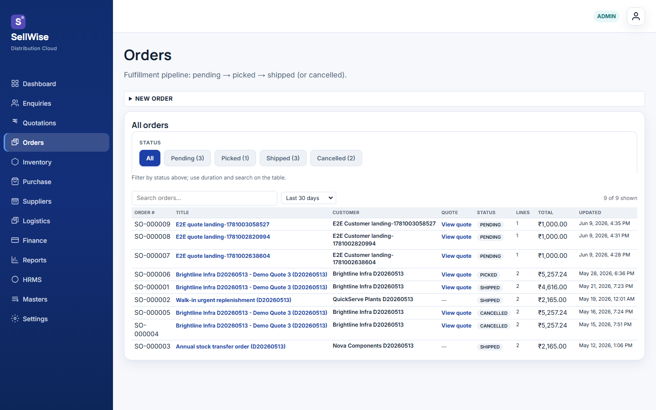
Task: Open order E2E quote landing-1781003058527
Action: point(222,225)
